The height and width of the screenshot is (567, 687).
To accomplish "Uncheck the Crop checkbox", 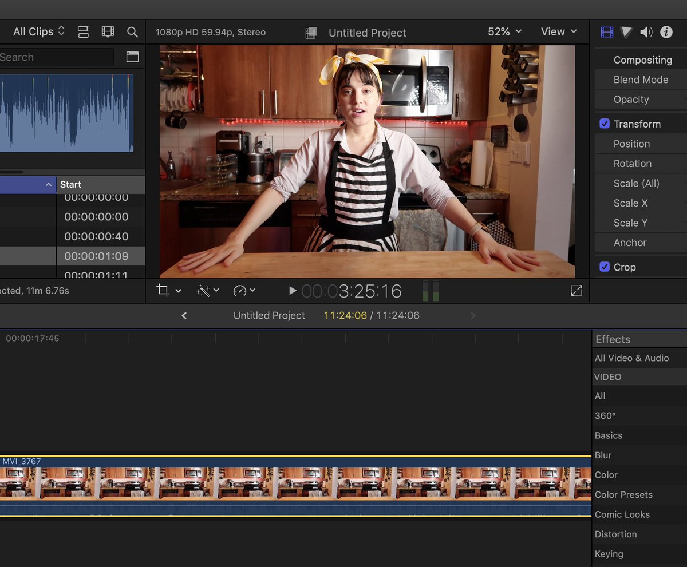I will click(x=605, y=267).
